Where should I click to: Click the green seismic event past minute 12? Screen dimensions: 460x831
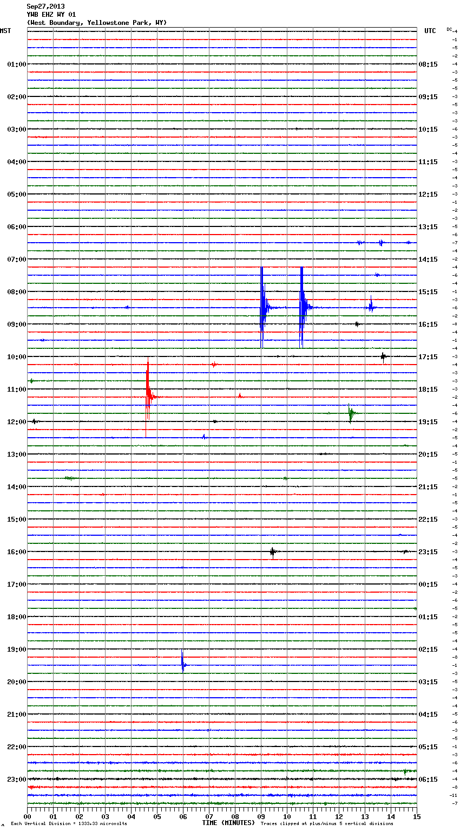coord(351,413)
